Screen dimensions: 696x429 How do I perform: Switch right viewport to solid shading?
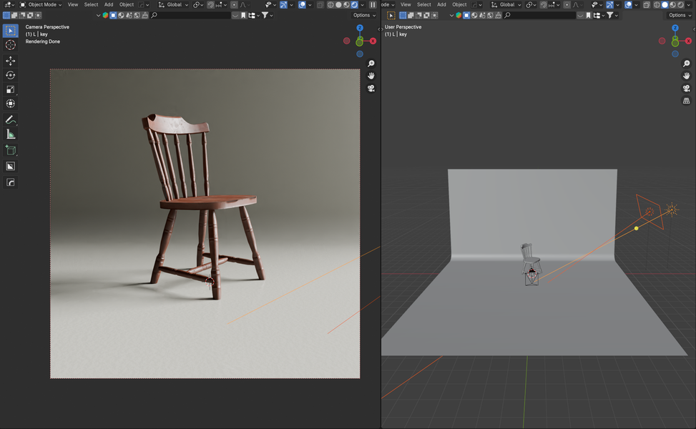click(x=665, y=4)
